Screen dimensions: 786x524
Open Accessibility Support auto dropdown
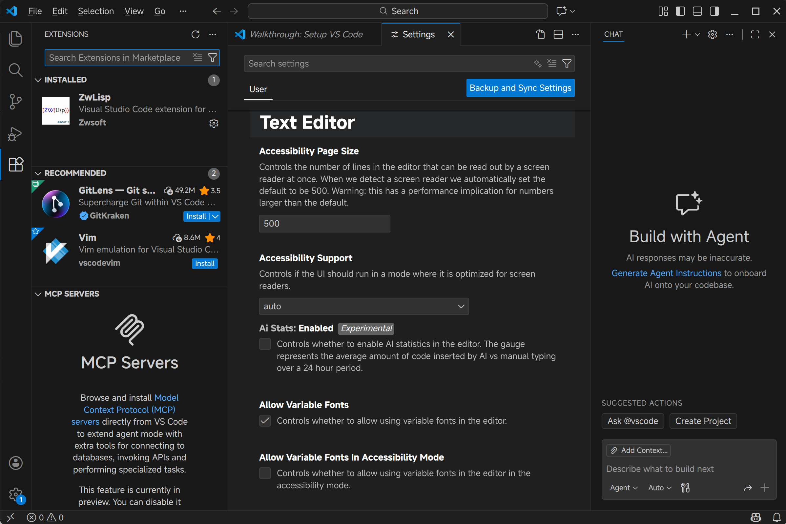[x=364, y=306]
